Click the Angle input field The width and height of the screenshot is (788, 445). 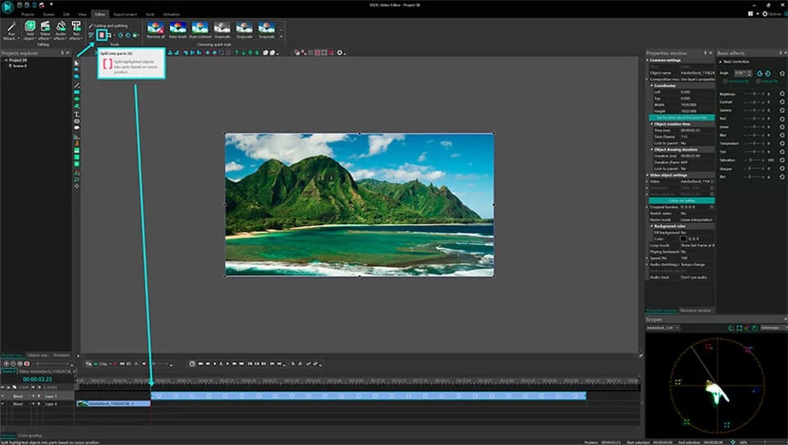[741, 73]
